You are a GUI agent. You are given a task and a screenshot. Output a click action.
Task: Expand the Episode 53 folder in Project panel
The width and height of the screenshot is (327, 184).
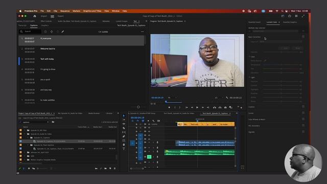pos(25,130)
